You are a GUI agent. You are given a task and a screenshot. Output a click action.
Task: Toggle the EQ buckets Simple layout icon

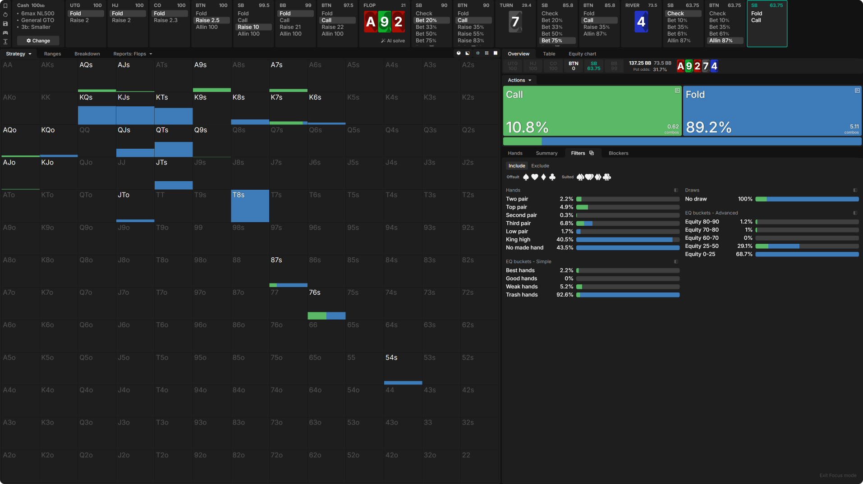pos(676,261)
